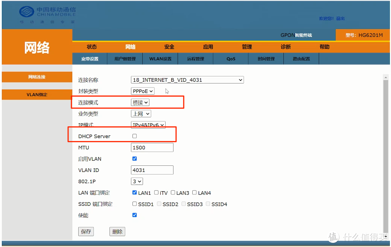Select VLAN绑定 in the sidebar
391x247 pixels.
click(x=37, y=94)
